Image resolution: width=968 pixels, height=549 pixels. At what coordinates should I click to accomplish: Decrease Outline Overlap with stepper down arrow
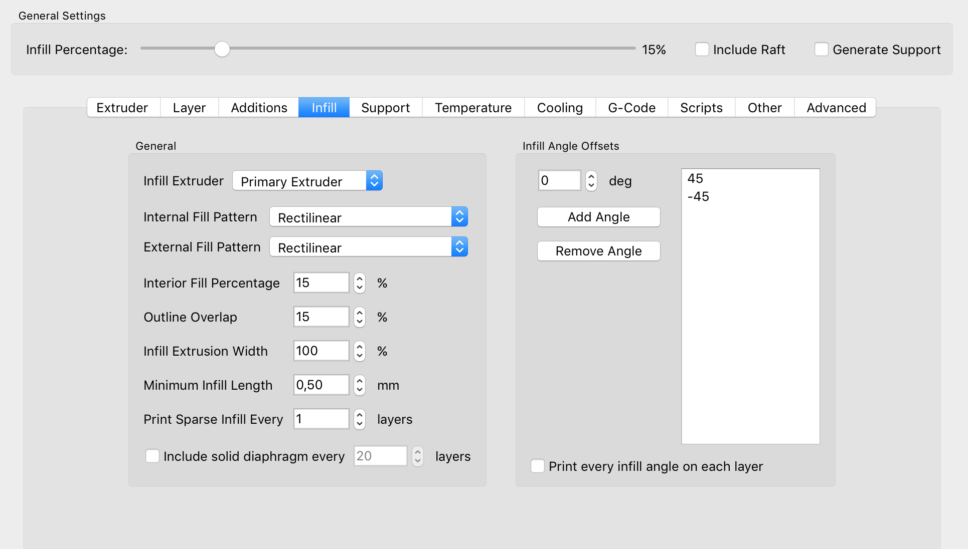pos(359,322)
